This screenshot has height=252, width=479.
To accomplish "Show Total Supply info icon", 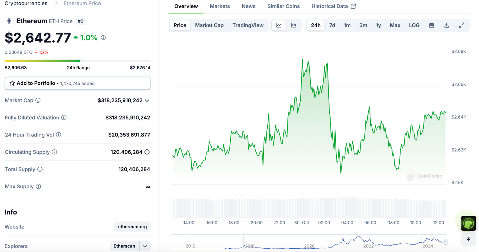I will 40,169.
